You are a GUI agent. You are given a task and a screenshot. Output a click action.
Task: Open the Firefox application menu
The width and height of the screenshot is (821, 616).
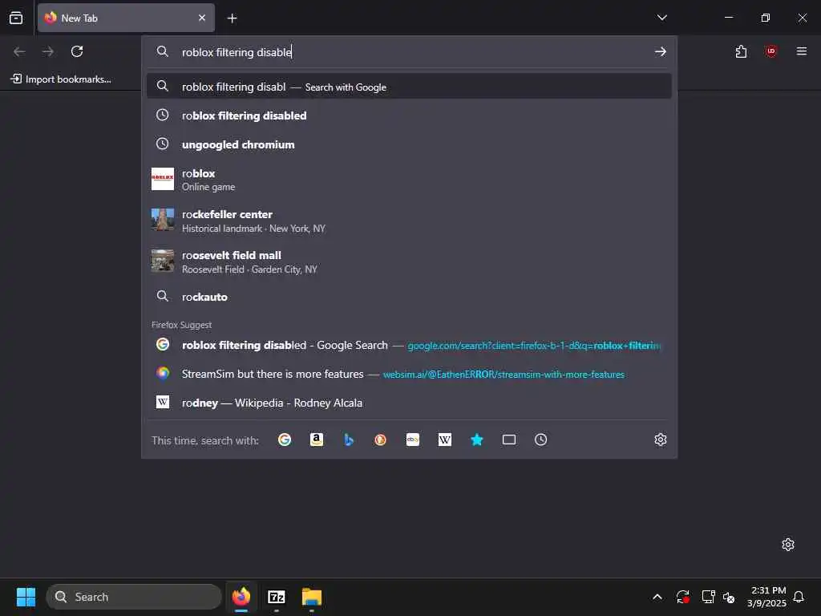point(801,51)
